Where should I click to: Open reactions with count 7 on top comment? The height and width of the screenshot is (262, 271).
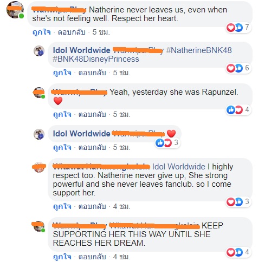pos(238,28)
